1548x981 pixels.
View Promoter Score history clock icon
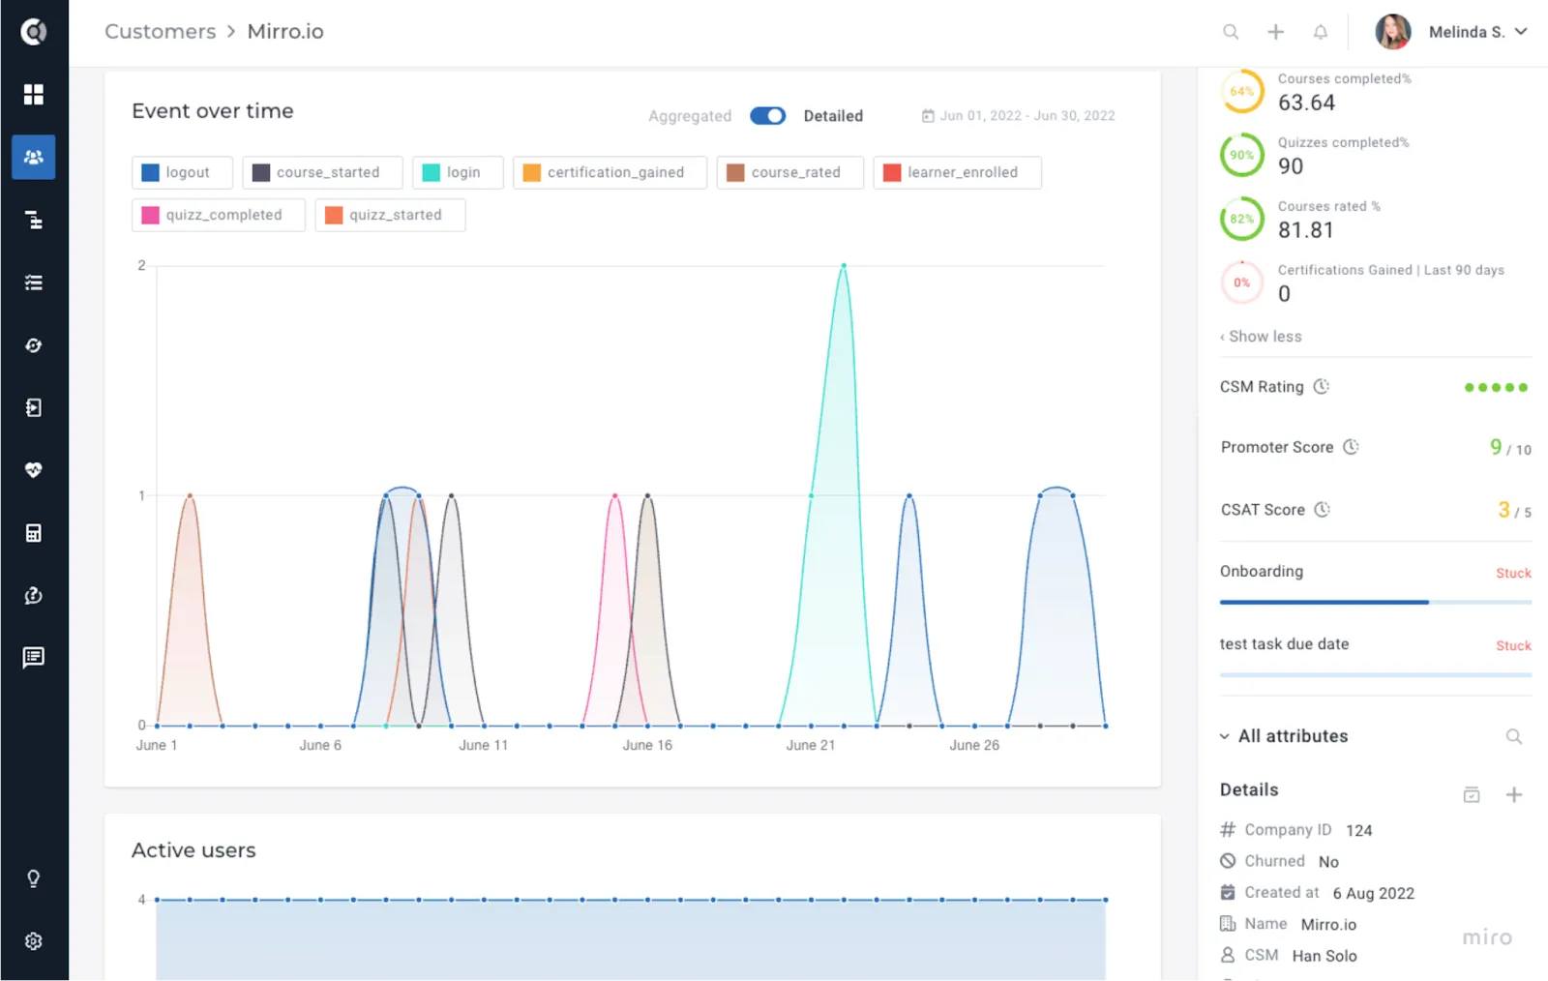coord(1352,446)
